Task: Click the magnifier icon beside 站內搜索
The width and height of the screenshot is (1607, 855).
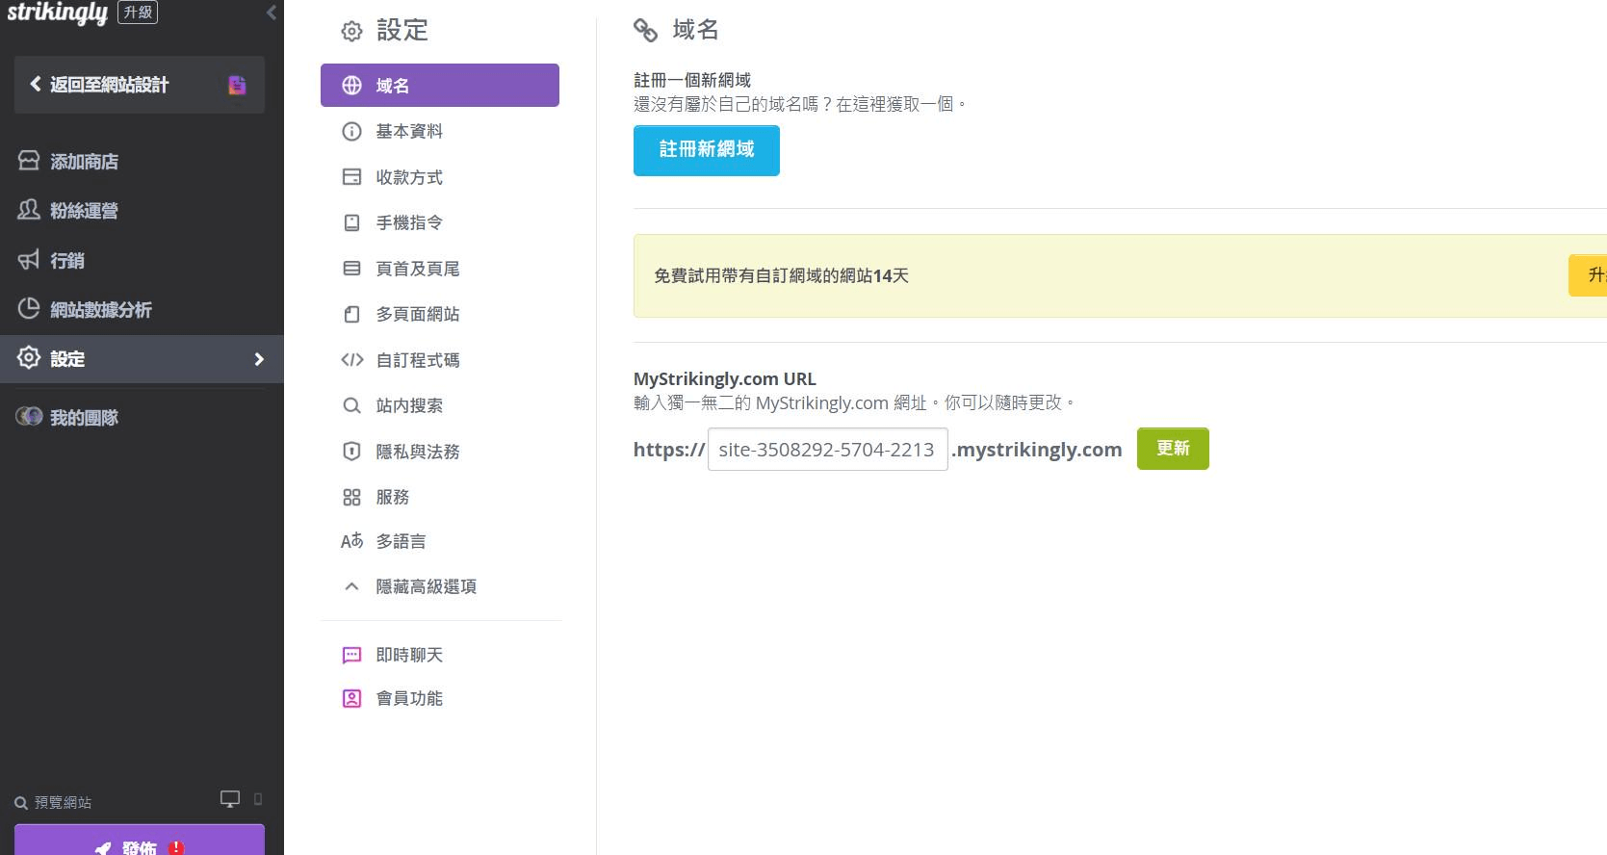Action: 351,405
